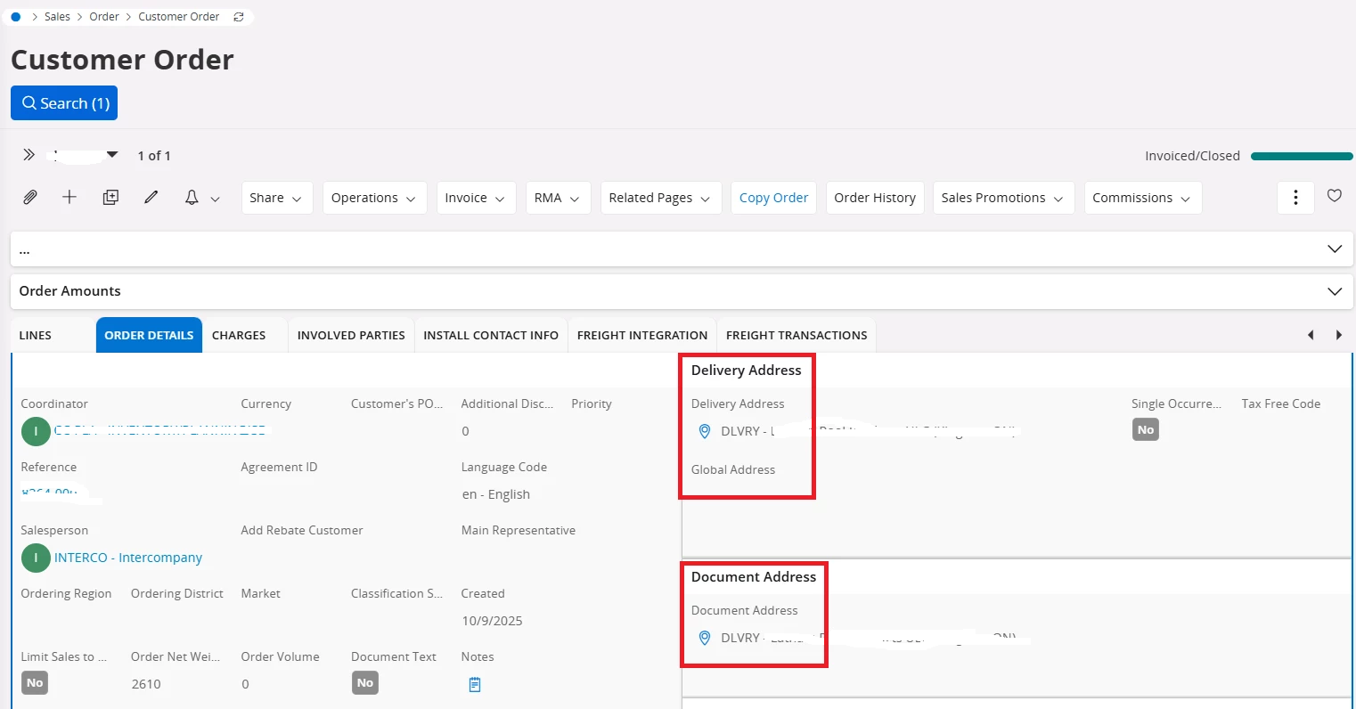
Task: Open the bell icon dropdown chevron
Action: pyautogui.click(x=216, y=199)
